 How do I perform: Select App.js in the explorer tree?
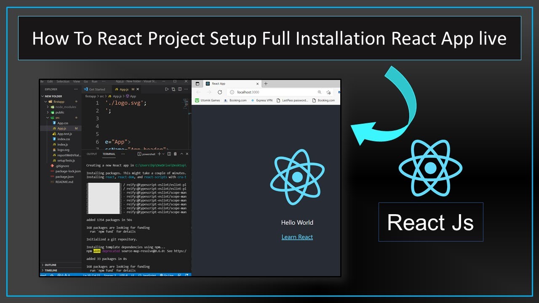click(61, 128)
